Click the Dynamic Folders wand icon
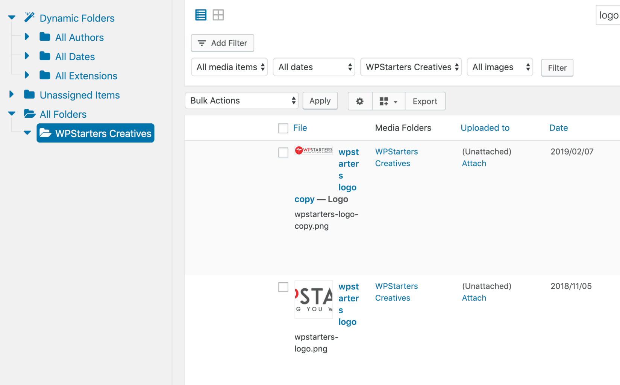 pos(29,18)
